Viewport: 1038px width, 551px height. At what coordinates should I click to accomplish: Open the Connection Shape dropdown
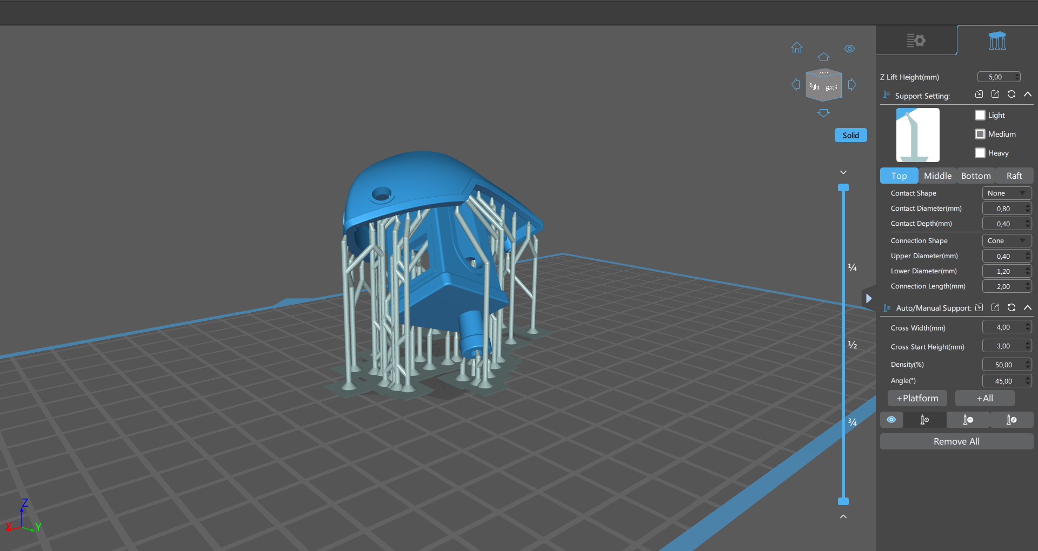click(1007, 241)
